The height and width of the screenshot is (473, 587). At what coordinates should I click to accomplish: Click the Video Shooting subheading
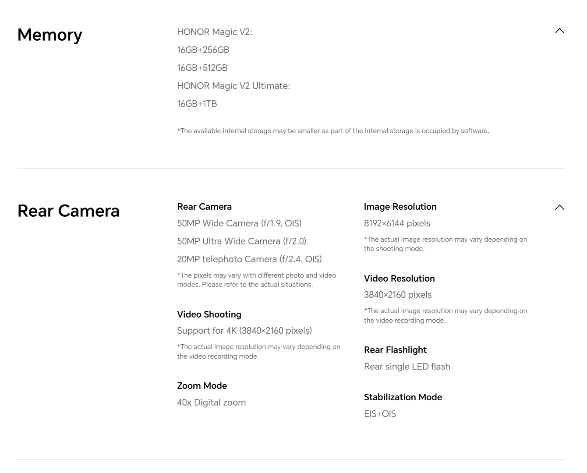click(209, 314)
